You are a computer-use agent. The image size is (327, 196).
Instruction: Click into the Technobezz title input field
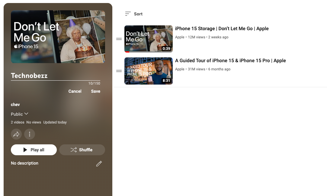pos(56,76)
